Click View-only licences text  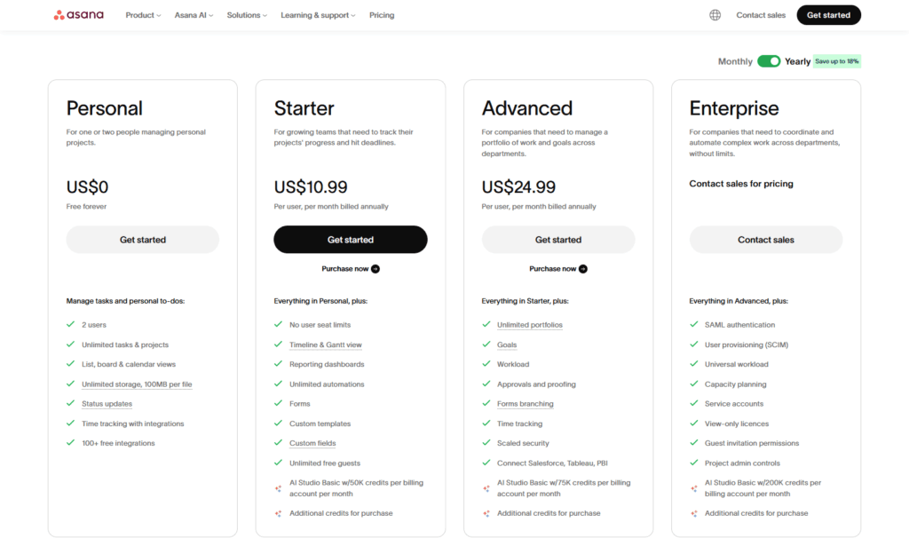736,423
